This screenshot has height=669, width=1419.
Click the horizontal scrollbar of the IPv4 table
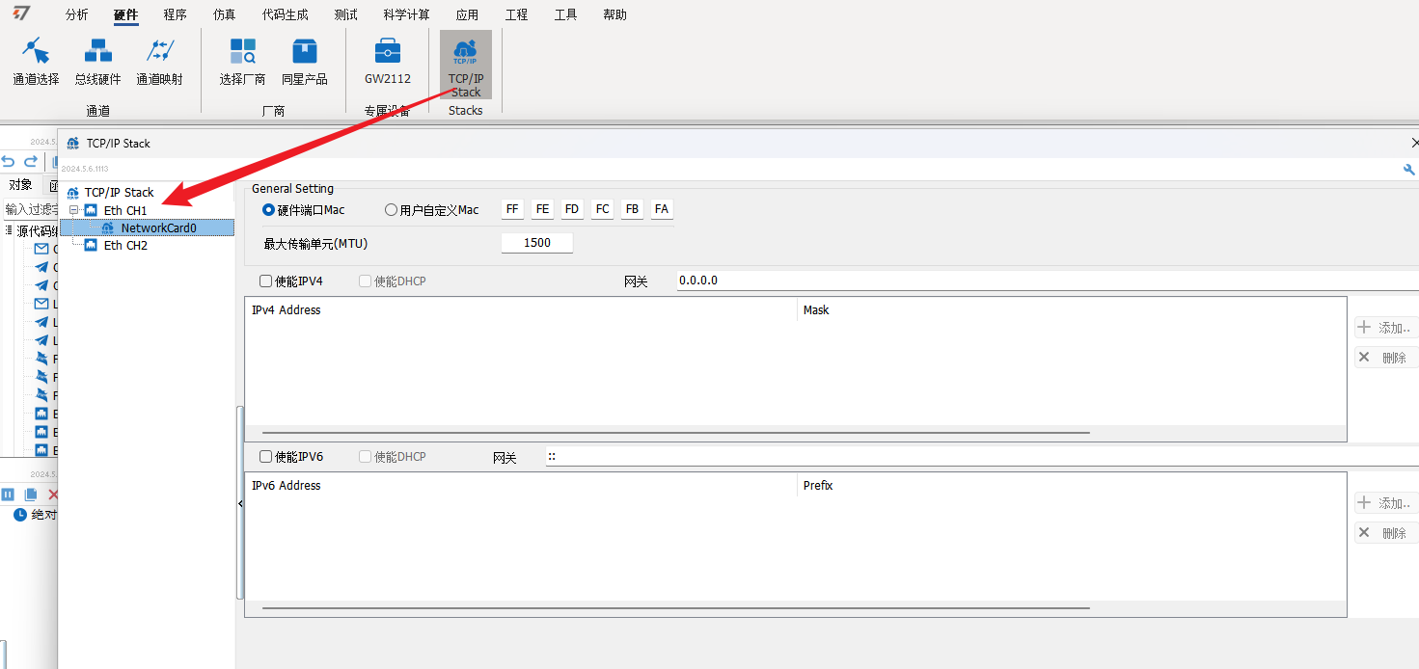pyautogui.click(x=675, y=433)
